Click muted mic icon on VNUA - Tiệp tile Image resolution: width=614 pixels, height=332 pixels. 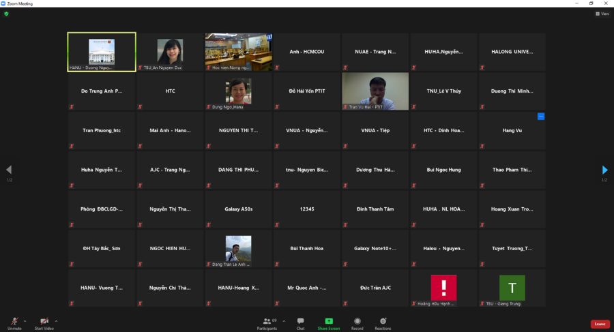[x=345, y=147]
